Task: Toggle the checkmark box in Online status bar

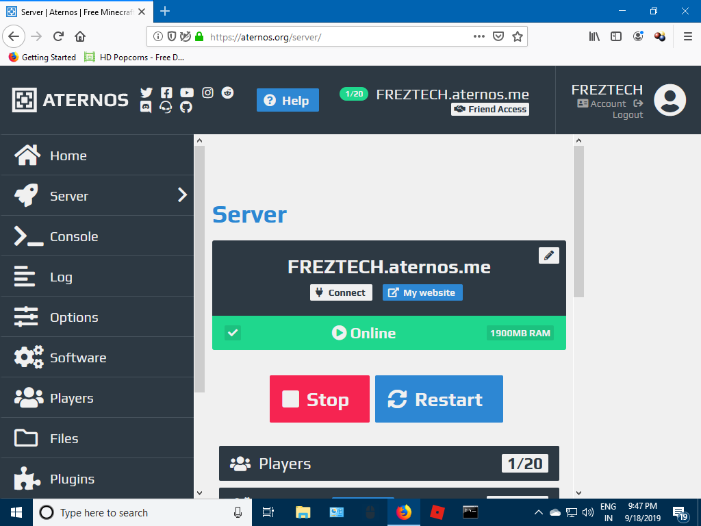Action: [233, 333]
